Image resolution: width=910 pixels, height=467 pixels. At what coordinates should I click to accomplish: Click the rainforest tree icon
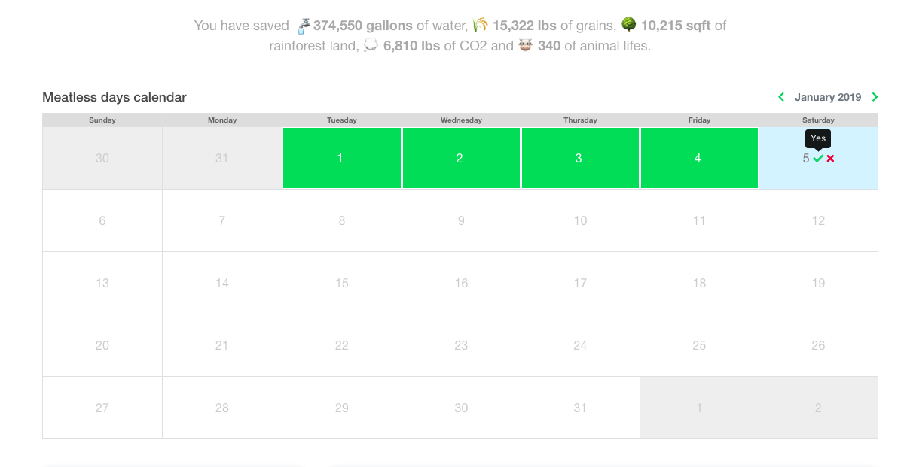coord(628,25)
